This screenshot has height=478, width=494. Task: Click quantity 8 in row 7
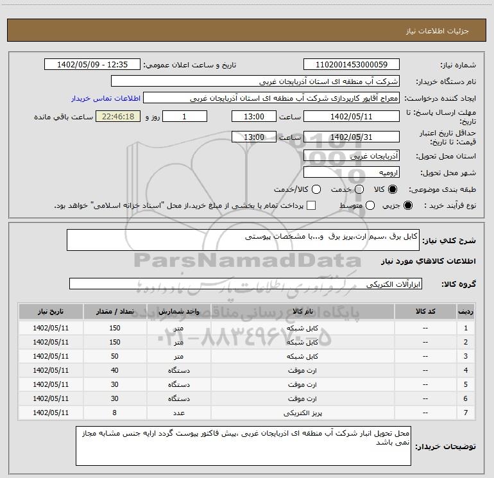click(x=115, y=413)
